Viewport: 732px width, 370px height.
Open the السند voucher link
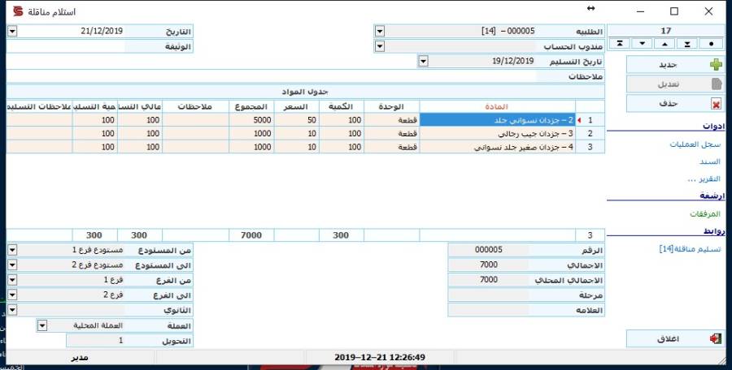coord(709,161)
